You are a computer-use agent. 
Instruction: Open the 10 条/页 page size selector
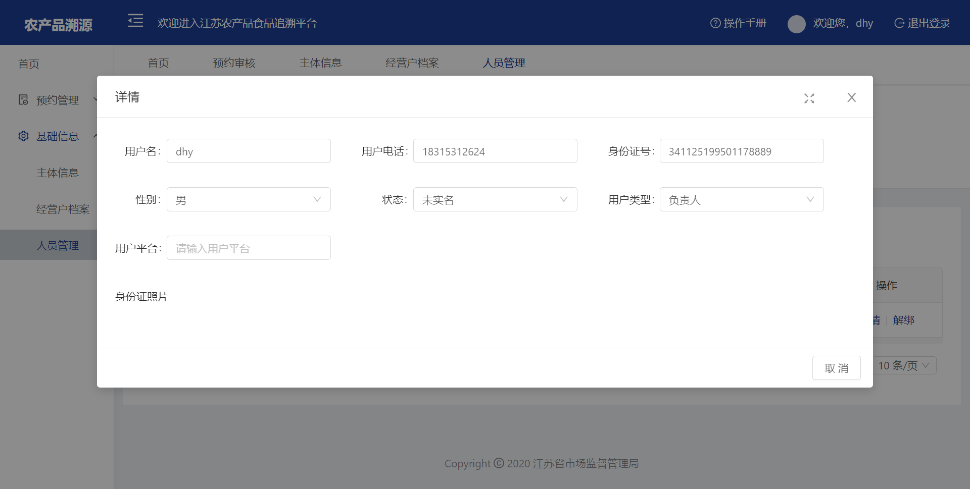(x=903, y=366)
